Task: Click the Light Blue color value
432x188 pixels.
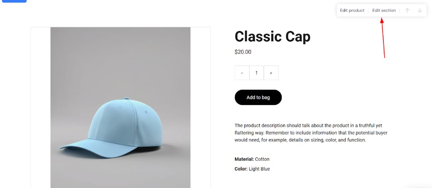Action: [259, 169]
